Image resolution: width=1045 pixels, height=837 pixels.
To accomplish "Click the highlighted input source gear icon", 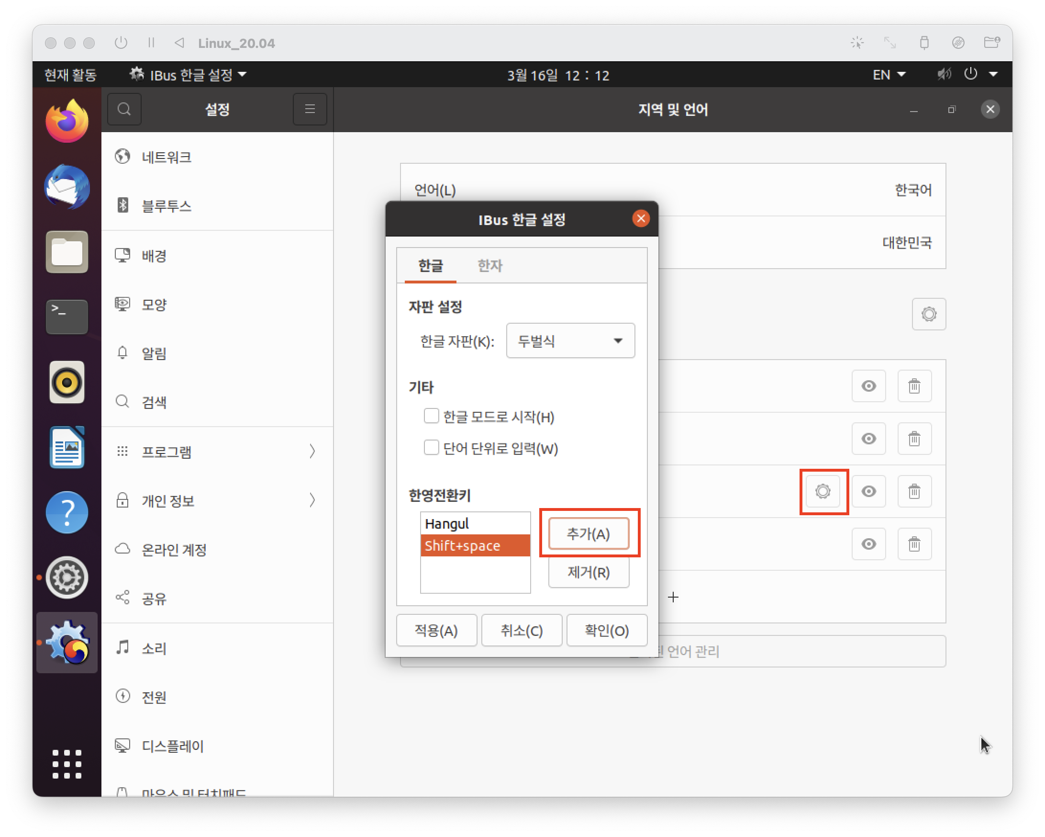I will coord(823,491).
